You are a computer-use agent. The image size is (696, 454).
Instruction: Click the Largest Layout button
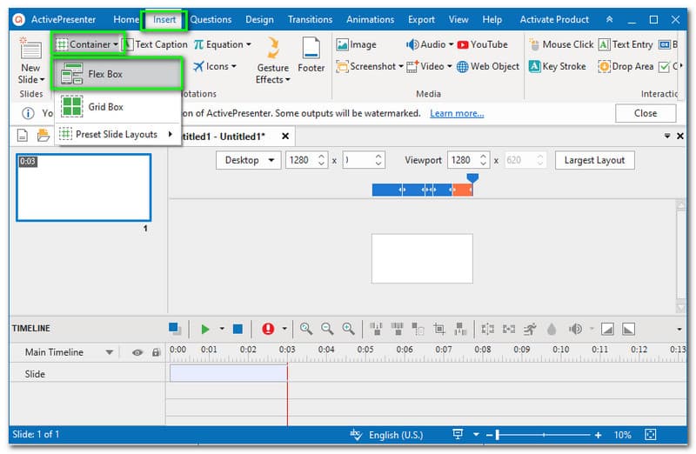tap(594, 160)
